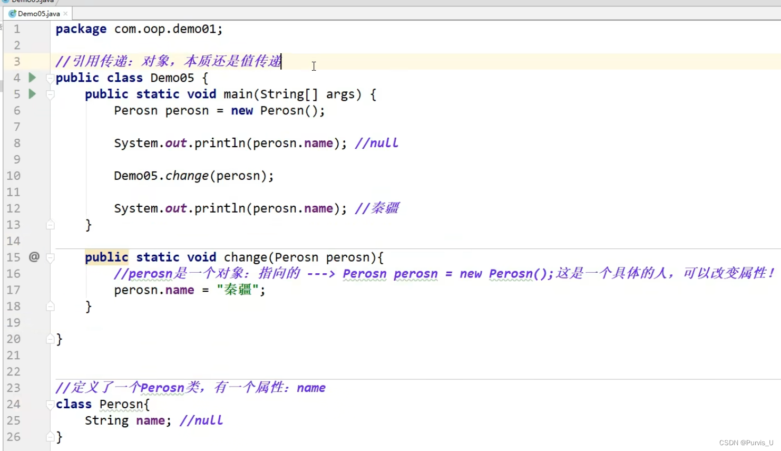This screenshot has height=451, width=781.
Task: Click line number 3 in gutter
Action: coord(17,62)
